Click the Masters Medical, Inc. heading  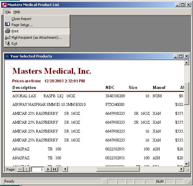click(x=52, y=71)
